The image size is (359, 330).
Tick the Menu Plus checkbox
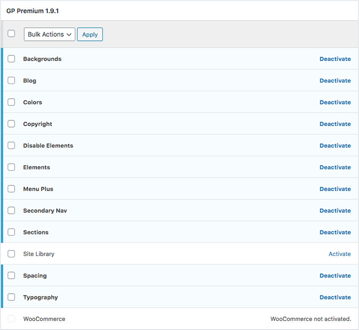click(x=11, y=189)
